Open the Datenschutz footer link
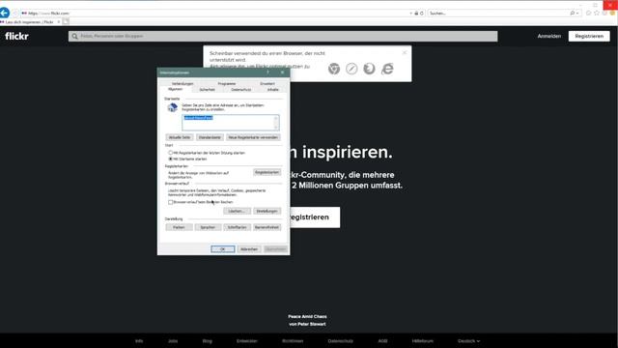 click(x=341, y=341)
